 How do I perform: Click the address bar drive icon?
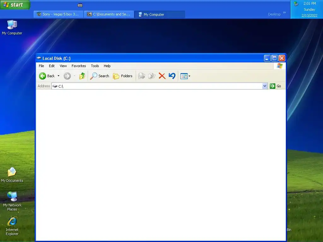click(55, 86)
